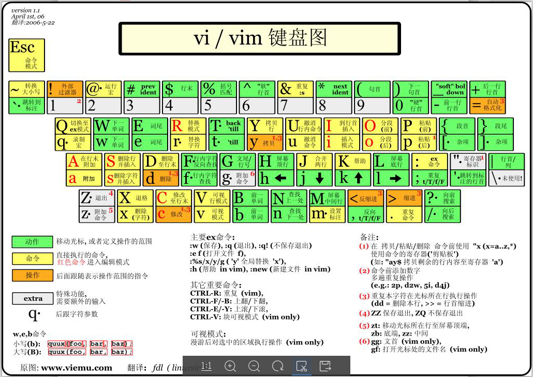Viewport: 533px width, 377px height.
Task: Select the 'R 替换模式' key
Action: coord(188,126)
